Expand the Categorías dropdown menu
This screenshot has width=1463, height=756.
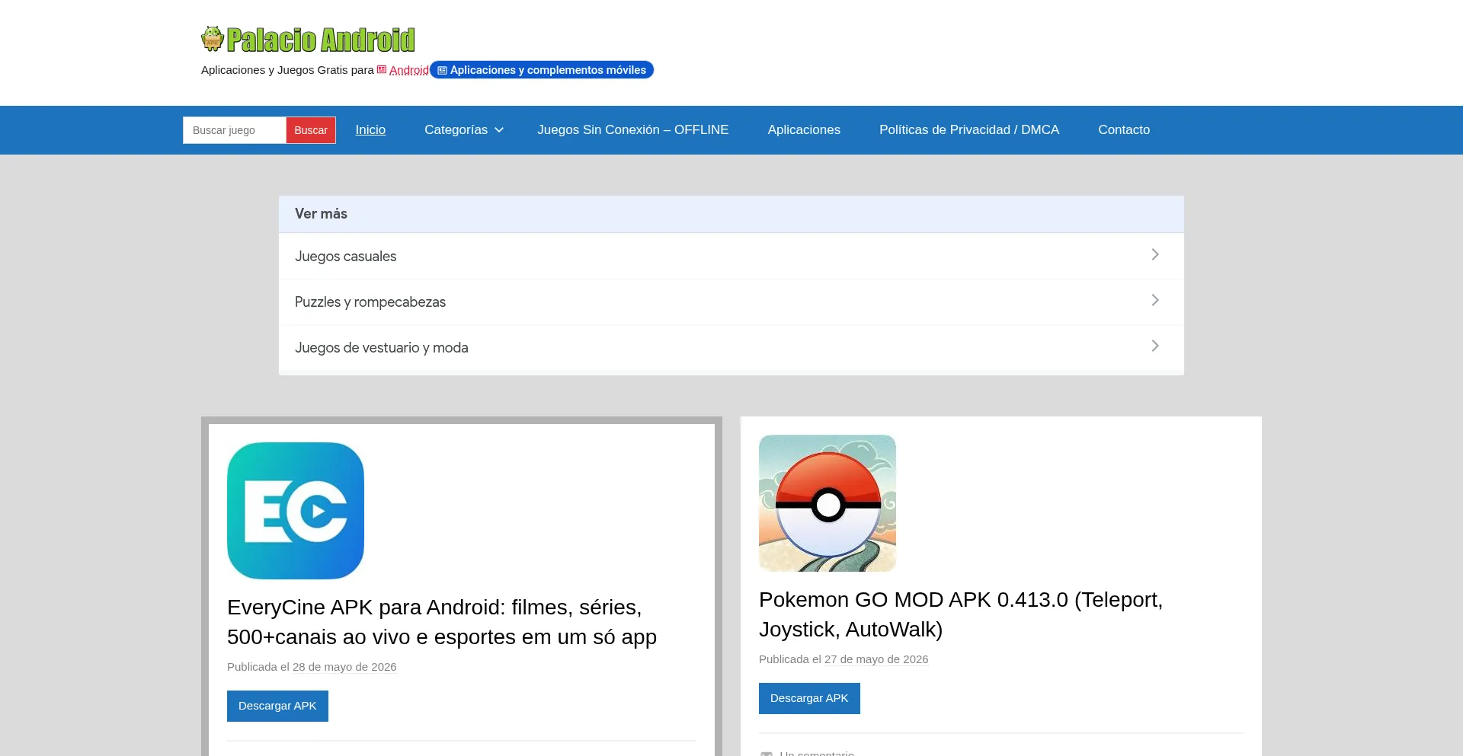coord(464,130)
